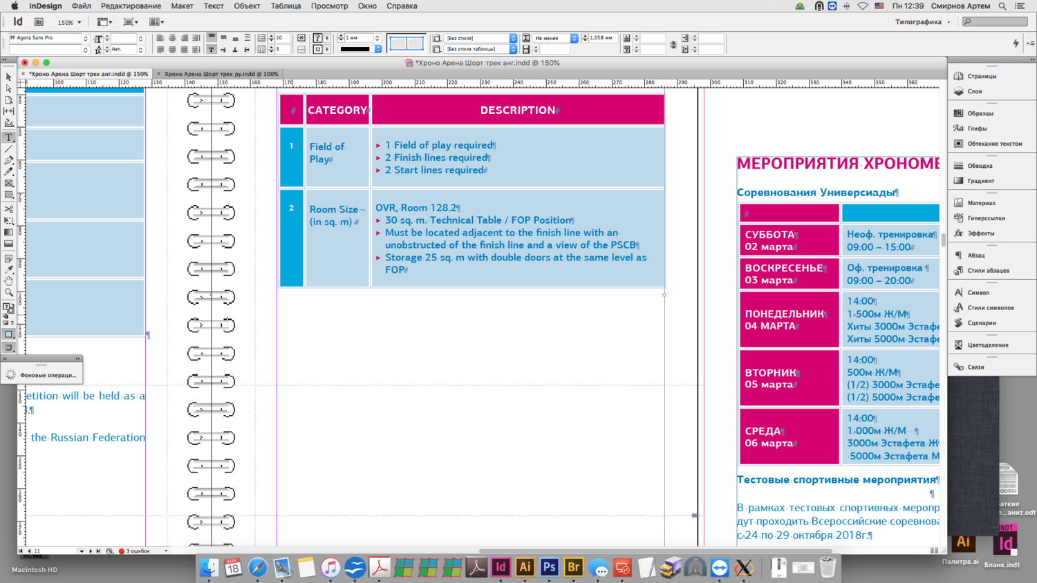The image size is (1037, 583).
Task: Select the Scissors tool
Action: [x=9, y=209]
